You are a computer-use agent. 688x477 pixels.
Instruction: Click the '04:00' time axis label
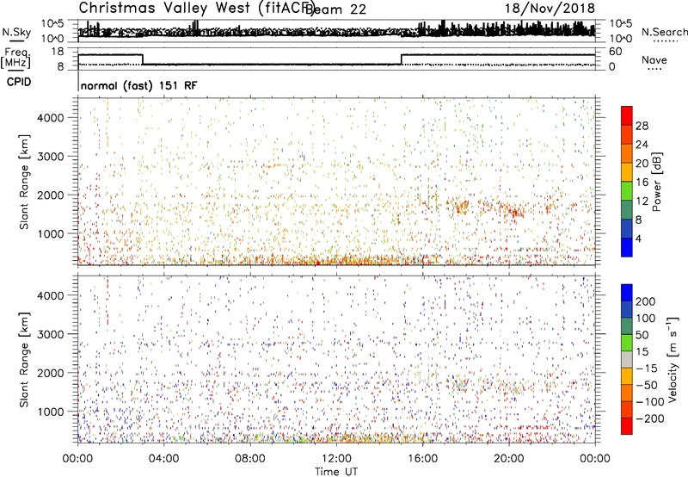coord(163,459)
